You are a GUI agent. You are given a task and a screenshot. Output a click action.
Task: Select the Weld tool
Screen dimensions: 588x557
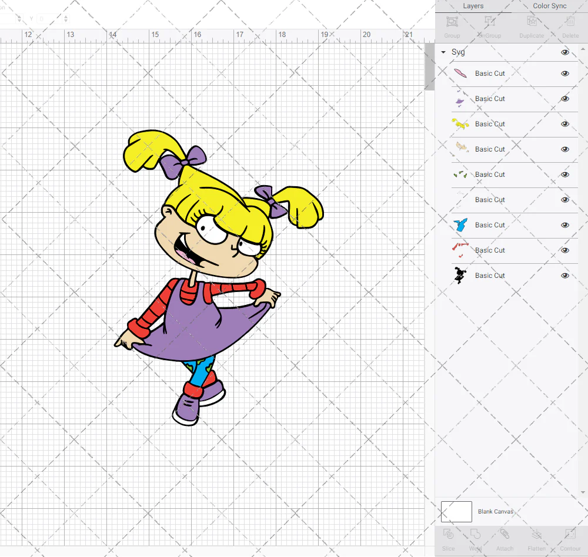476,535
